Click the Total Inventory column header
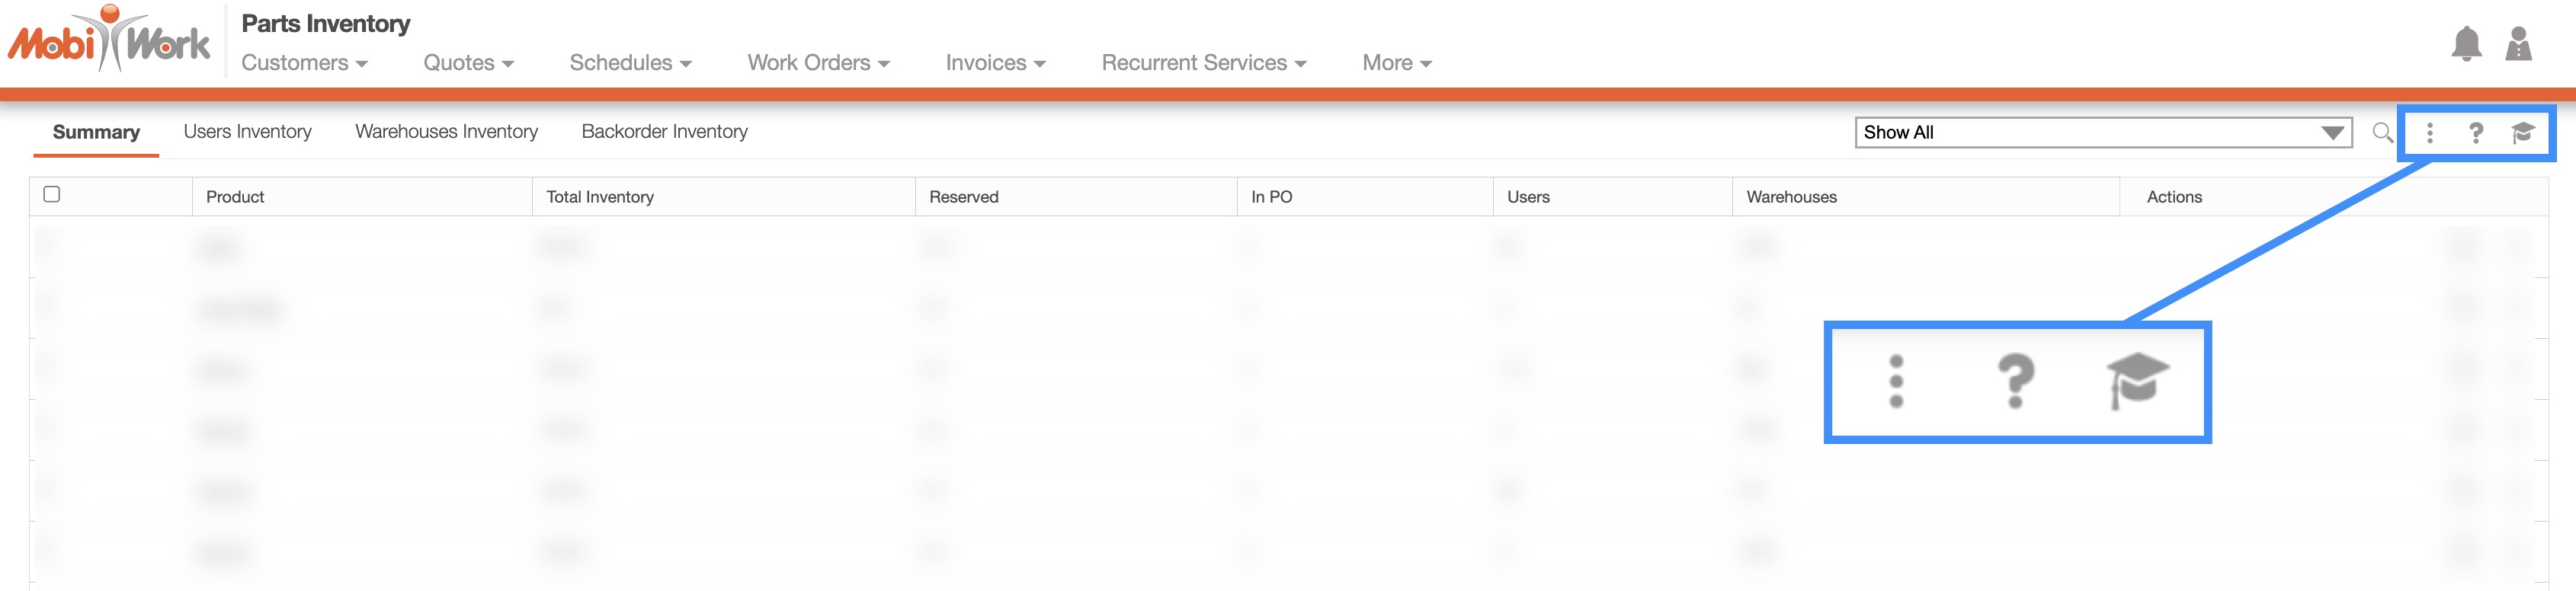The image size is (2576, 591). pos(600,197)
